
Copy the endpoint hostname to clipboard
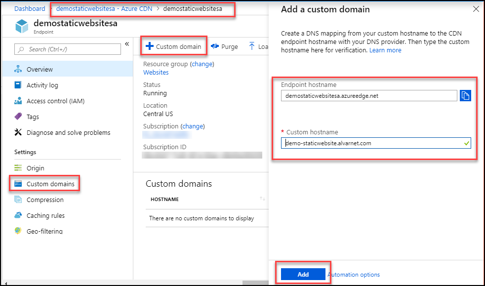(465, 95)
